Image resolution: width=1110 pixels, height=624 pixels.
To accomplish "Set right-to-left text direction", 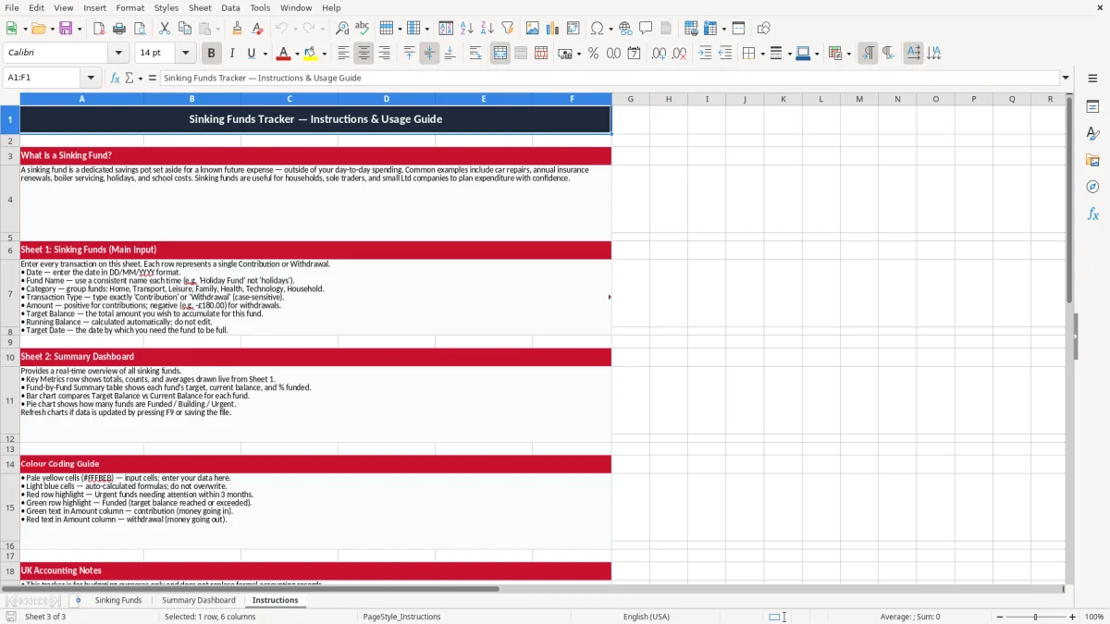I will coord(888,54).
